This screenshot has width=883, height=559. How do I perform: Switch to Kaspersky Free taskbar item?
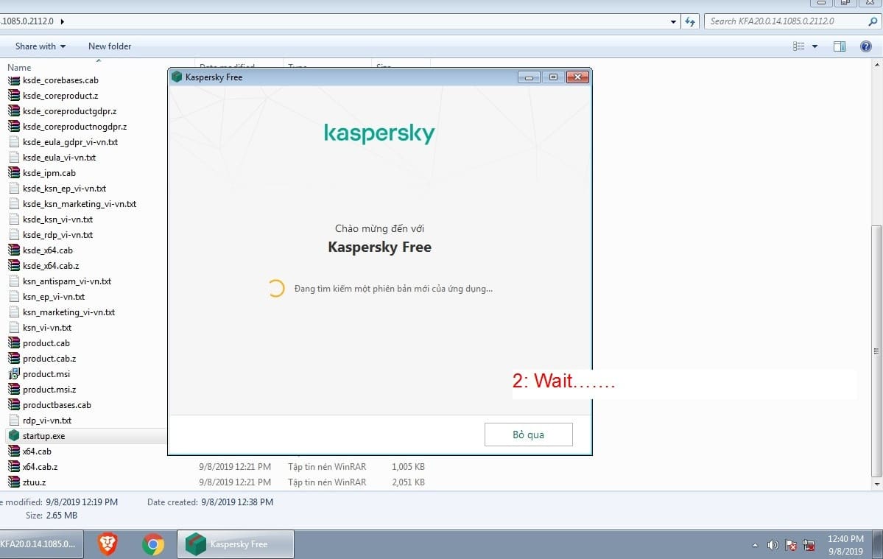click(236, 544)
